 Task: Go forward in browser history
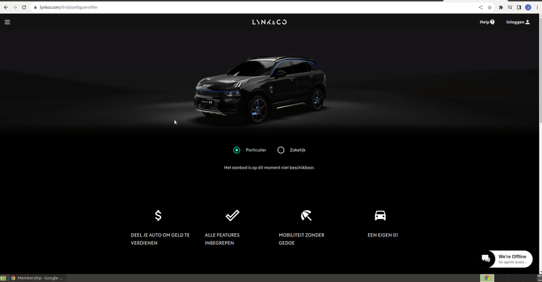pyautogui.click(x=15, y=7)
